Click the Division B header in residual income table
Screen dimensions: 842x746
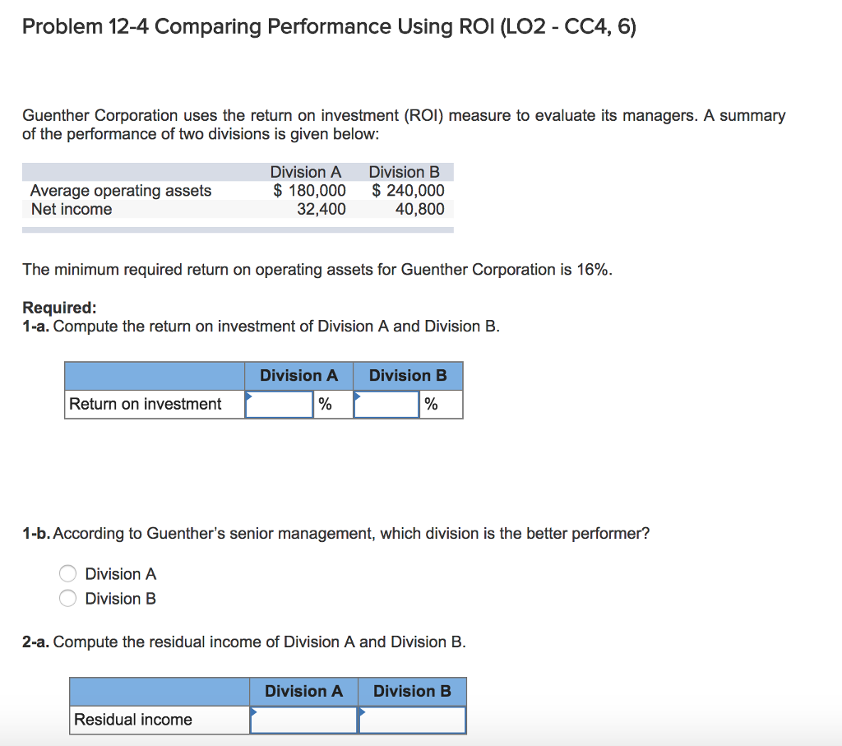pyautogui.click(x=412, y=692)
